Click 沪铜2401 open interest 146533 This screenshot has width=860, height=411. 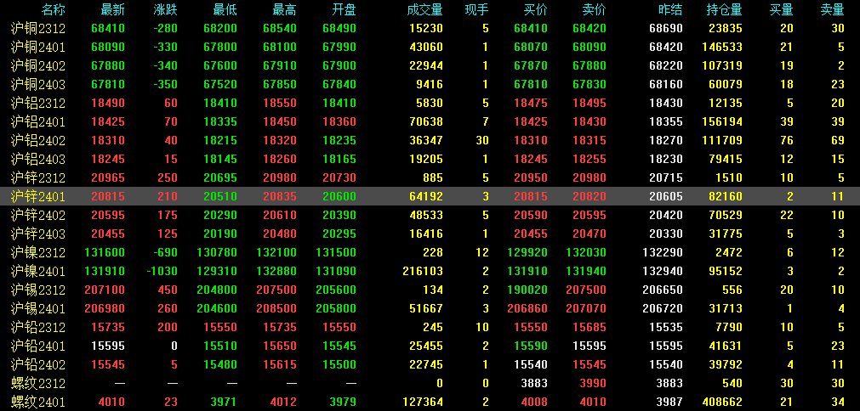pos(722,47)
